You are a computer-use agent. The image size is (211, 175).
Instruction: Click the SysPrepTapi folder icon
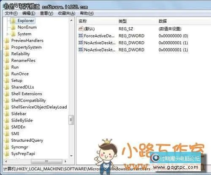pos(7,153)
